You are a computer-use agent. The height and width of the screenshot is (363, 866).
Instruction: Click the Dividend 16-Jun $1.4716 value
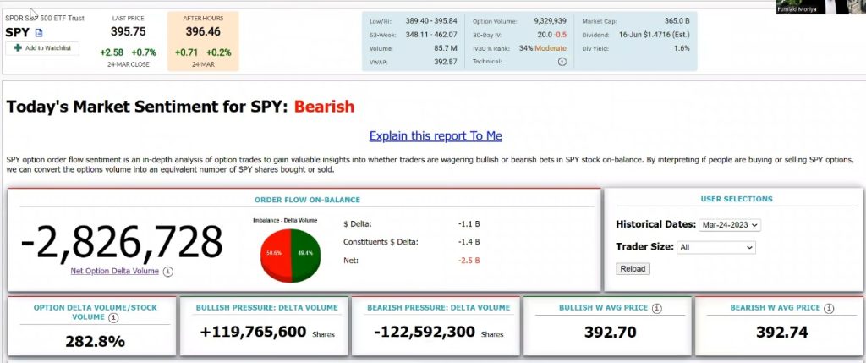[654, 35]
